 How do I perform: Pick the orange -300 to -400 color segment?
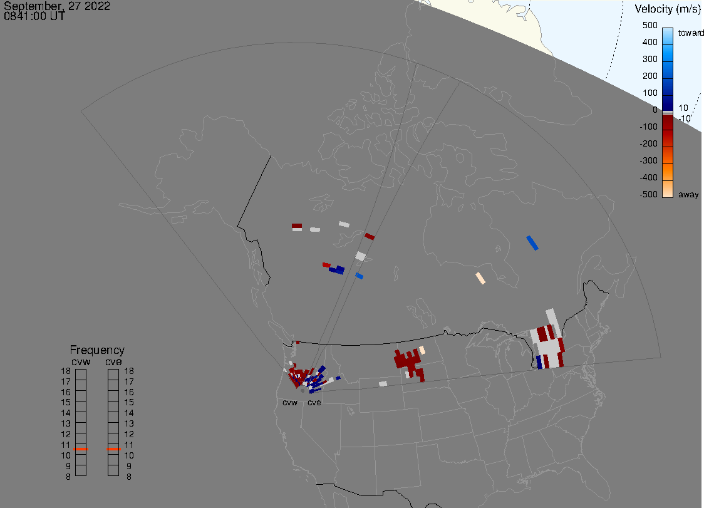(x=668, y=172)
